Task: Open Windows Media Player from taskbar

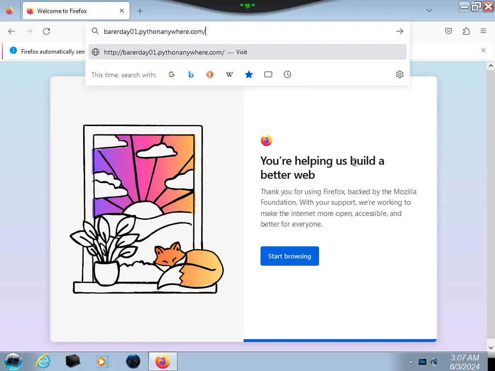Action: click(x=102, y=361)
